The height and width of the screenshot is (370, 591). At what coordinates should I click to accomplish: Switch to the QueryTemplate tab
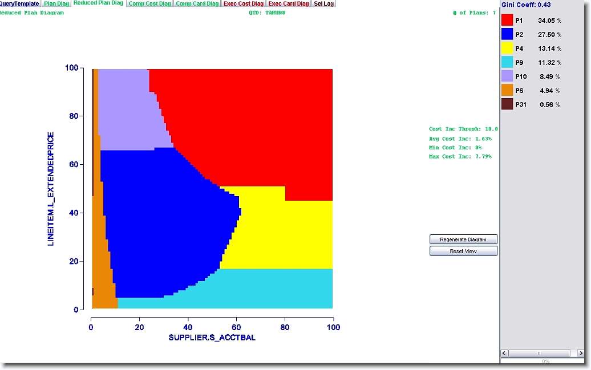pos(19,3)
